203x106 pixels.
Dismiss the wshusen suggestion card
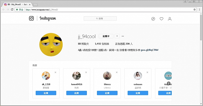pyautogui.click(x=147, y=72)
